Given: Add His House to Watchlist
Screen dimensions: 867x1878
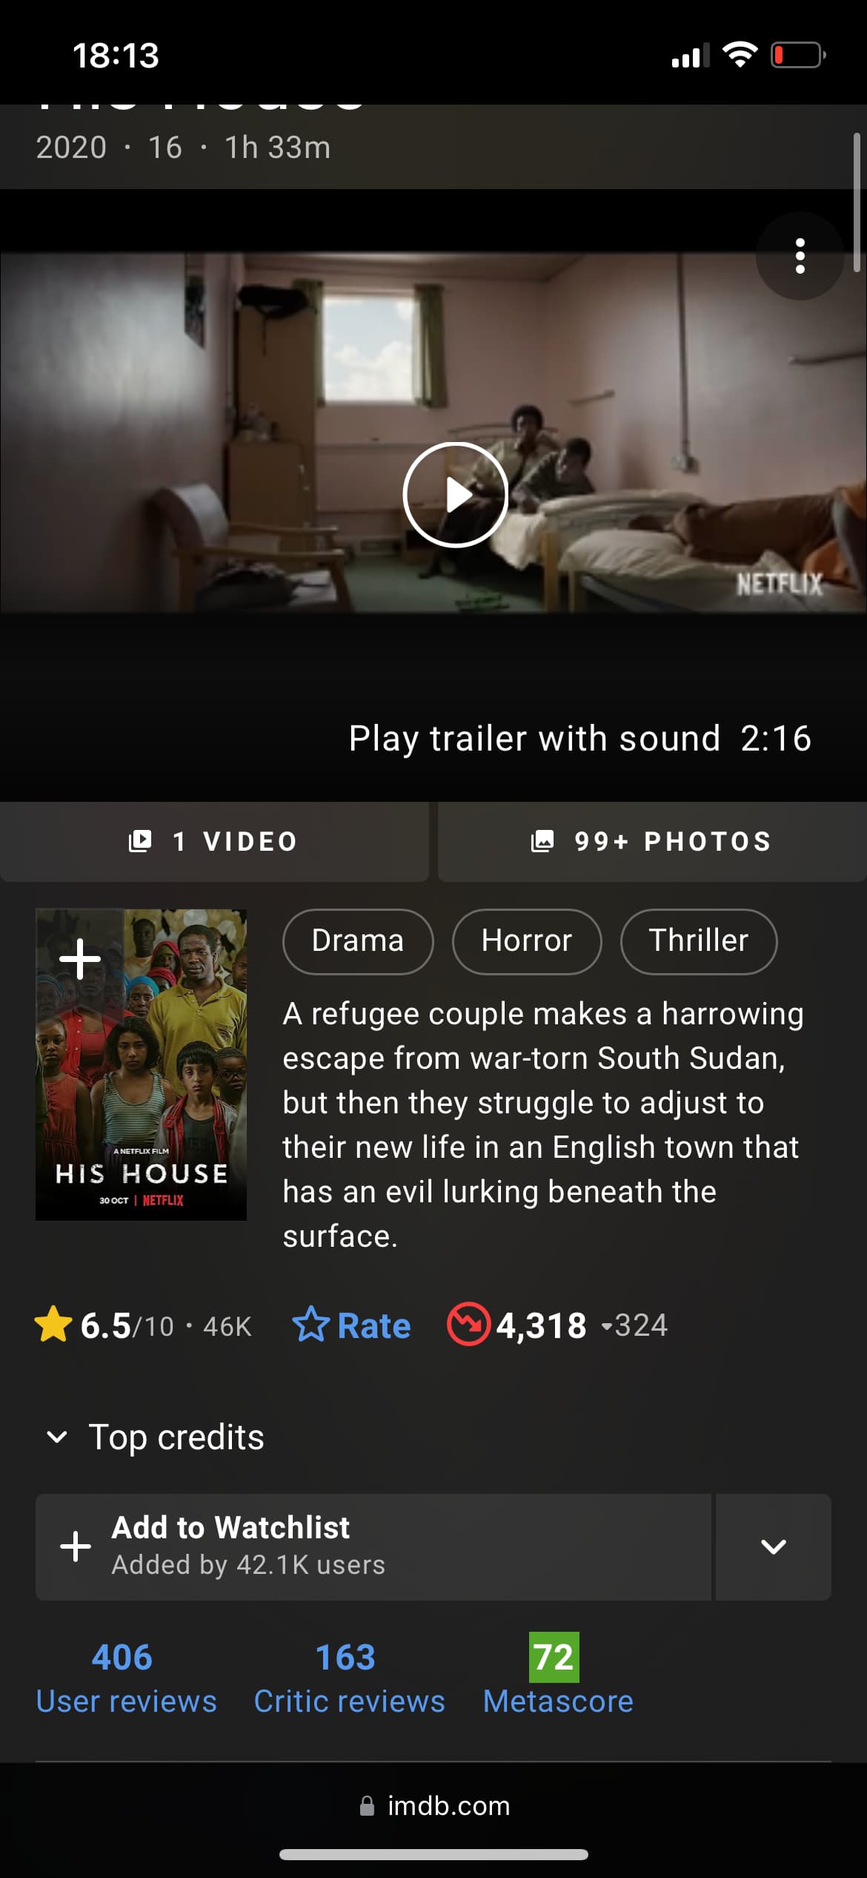Looking at the screenshot, I should 373,1546.
